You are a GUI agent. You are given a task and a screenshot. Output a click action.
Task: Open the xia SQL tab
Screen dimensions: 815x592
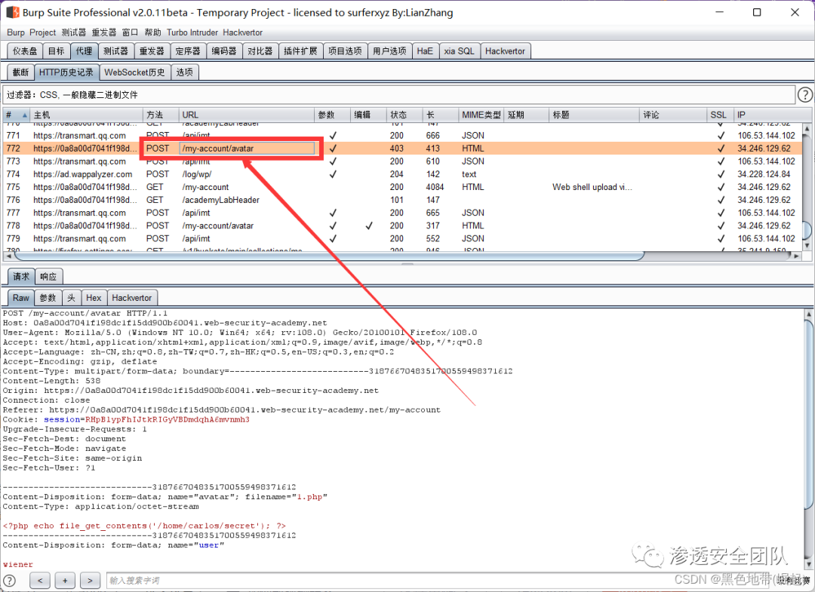tap(459, 51)
